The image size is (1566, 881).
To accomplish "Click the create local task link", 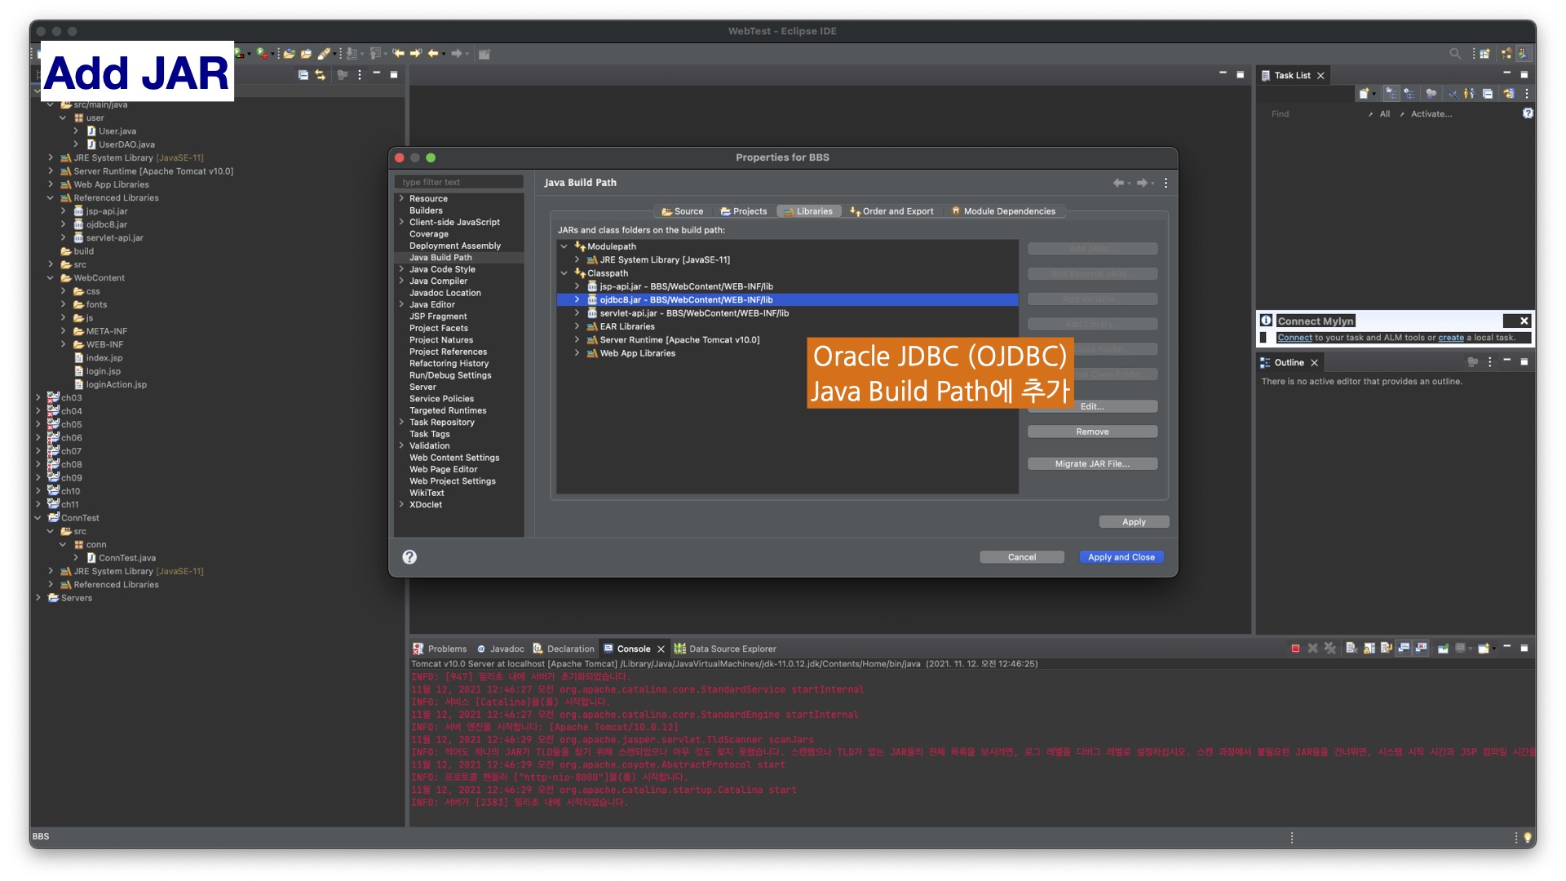I will 1450,338.
